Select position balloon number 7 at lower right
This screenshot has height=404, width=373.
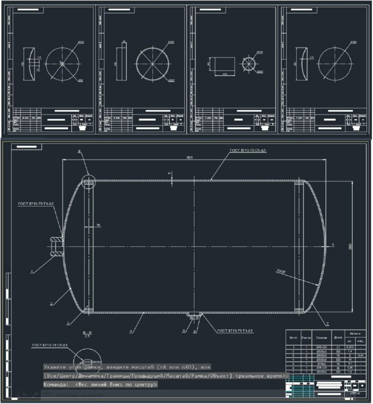[328, 324]
